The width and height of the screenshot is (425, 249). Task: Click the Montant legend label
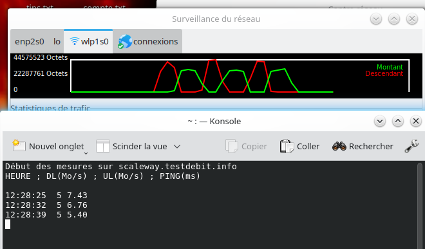click(x=390, y=67)
